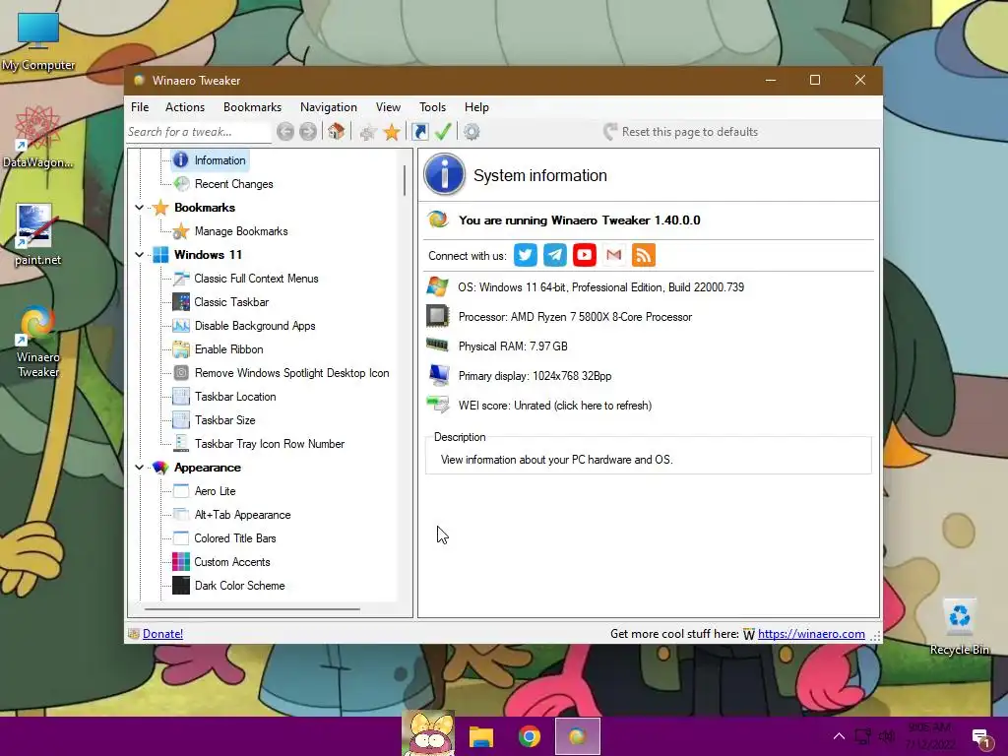
Task: Open the My Computer desktop icon
Action: (x=38, y=39)
